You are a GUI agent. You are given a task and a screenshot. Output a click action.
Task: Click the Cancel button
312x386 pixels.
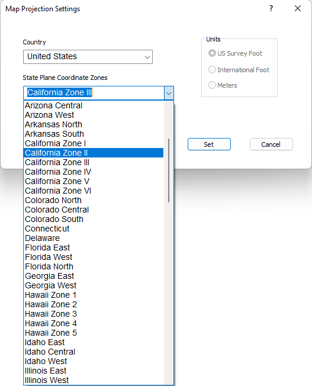click(271, 144)
